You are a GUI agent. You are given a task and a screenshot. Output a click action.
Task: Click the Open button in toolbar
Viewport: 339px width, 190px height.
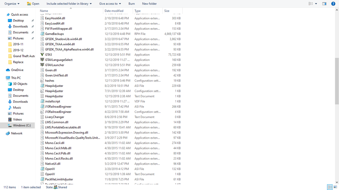[x=33, y=4]
